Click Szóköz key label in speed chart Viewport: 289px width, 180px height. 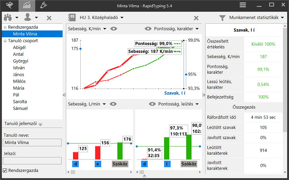pos(120,164)
